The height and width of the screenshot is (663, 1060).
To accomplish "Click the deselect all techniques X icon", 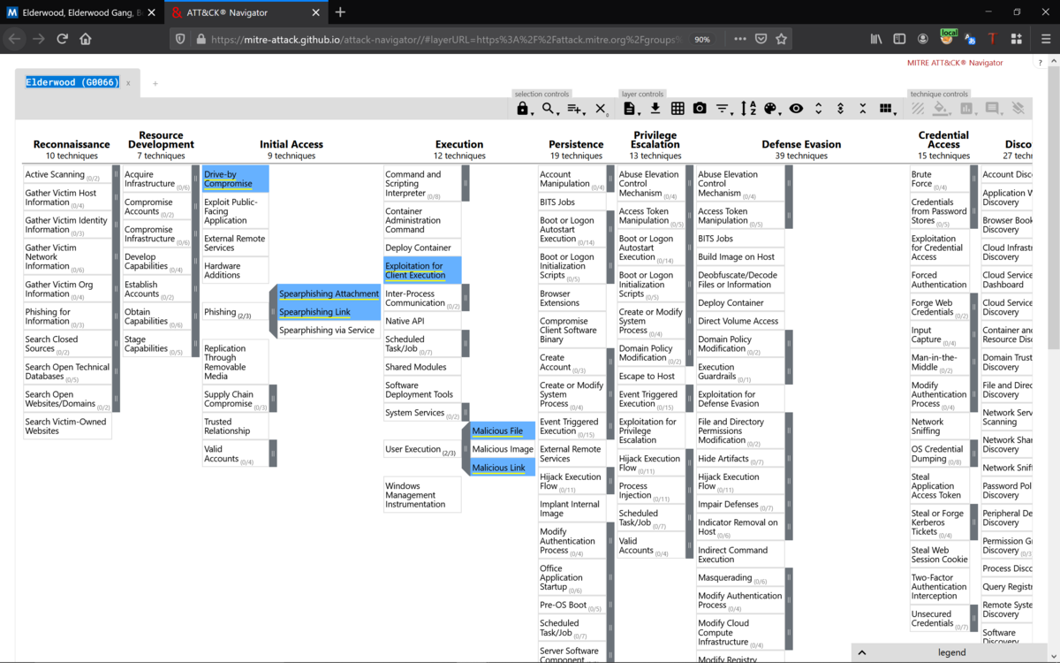I will click(601, 109).
